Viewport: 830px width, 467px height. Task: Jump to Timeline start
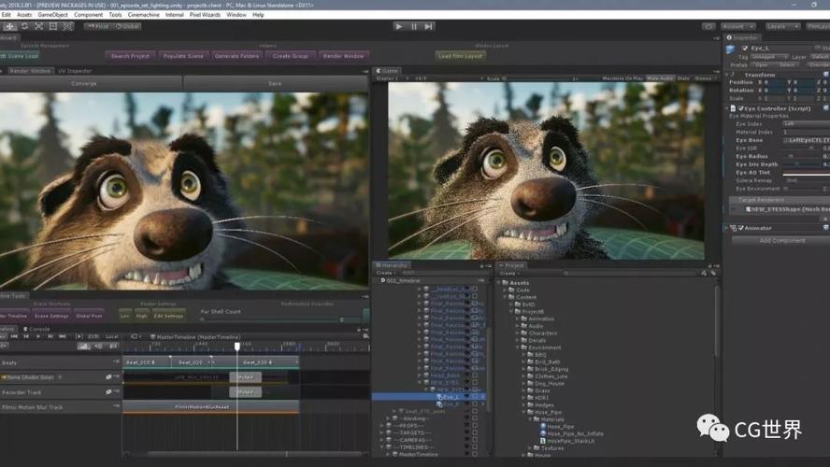point(14,336)
